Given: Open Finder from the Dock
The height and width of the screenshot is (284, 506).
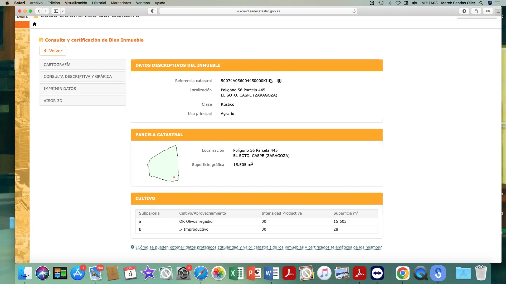Looking at the screenshot, I should point(25,273).
